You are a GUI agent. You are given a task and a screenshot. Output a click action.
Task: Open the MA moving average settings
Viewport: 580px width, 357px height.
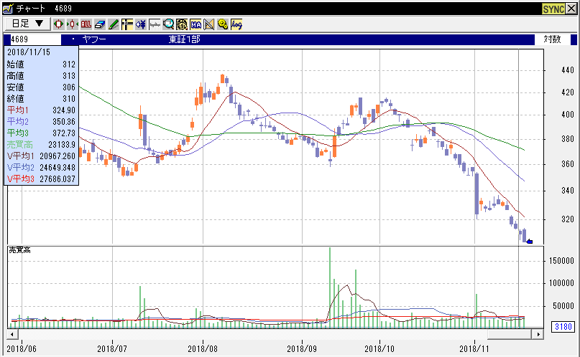pos(195,24)
